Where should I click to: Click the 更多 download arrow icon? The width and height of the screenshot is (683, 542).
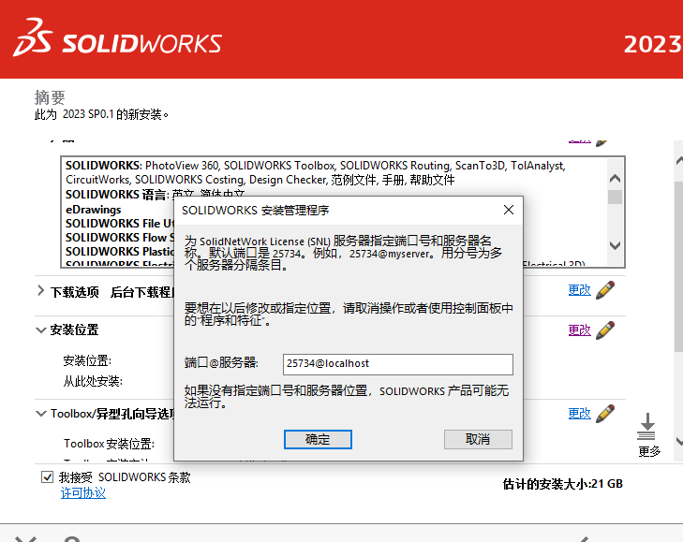point(647,427)
